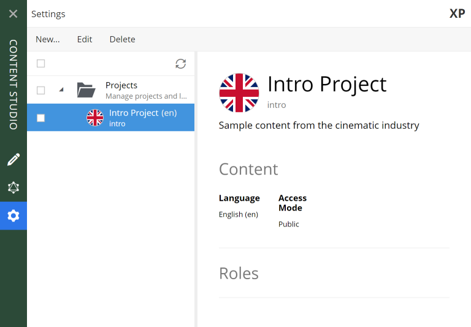This screenshot has height=327, width=471.
Task: Tick the Intro Project row checkbox
Action: coord(41,118)
